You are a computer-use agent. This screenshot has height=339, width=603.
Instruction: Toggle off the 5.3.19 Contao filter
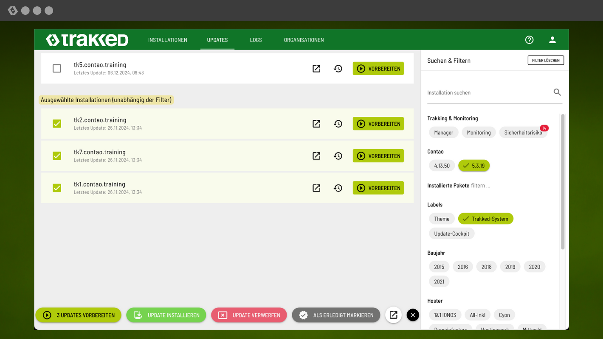(474, 166)
